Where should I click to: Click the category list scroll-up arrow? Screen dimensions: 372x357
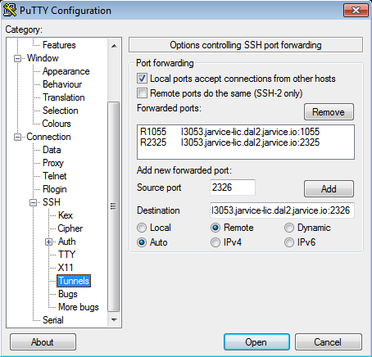114,46
